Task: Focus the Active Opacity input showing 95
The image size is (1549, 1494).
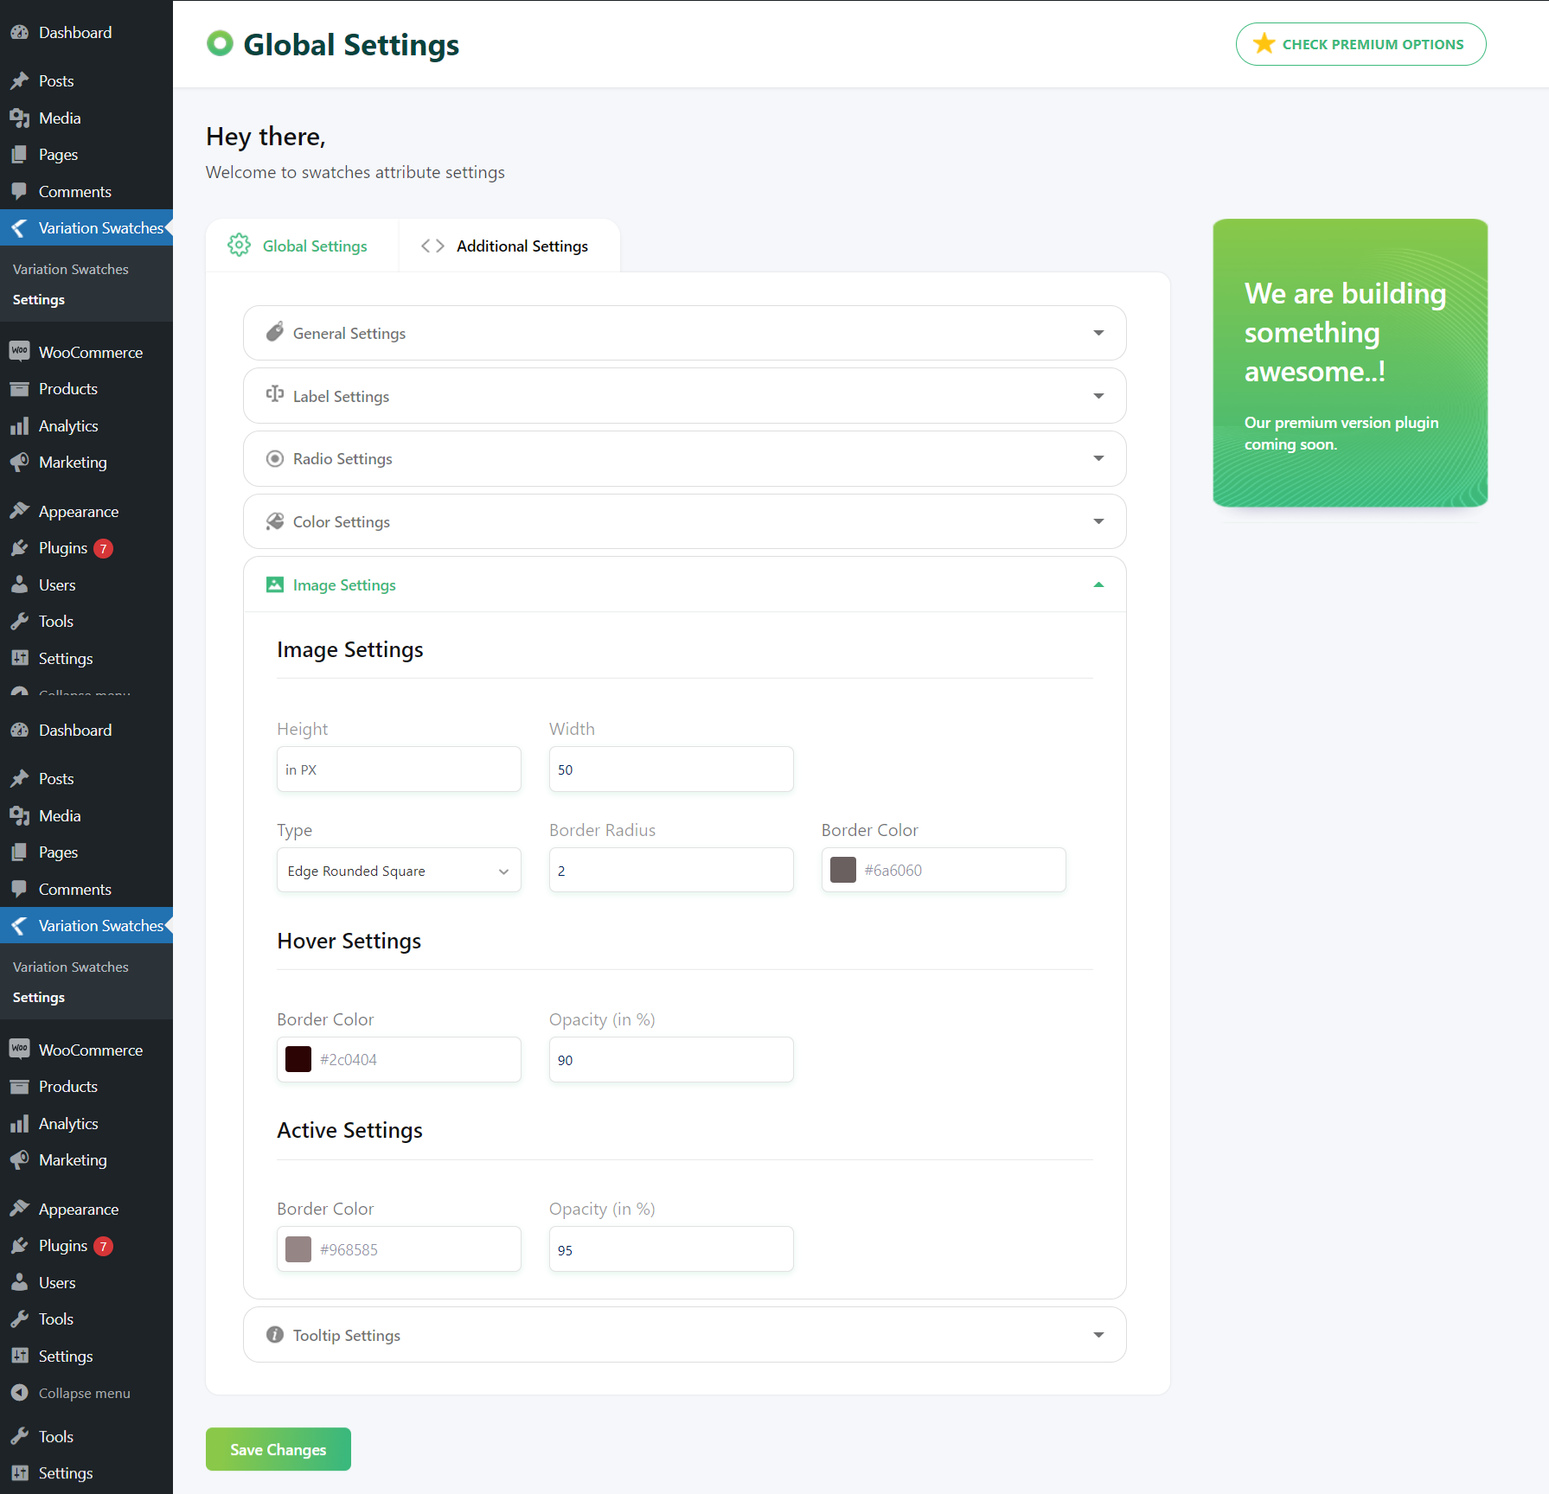Action: coord(671,1249)
